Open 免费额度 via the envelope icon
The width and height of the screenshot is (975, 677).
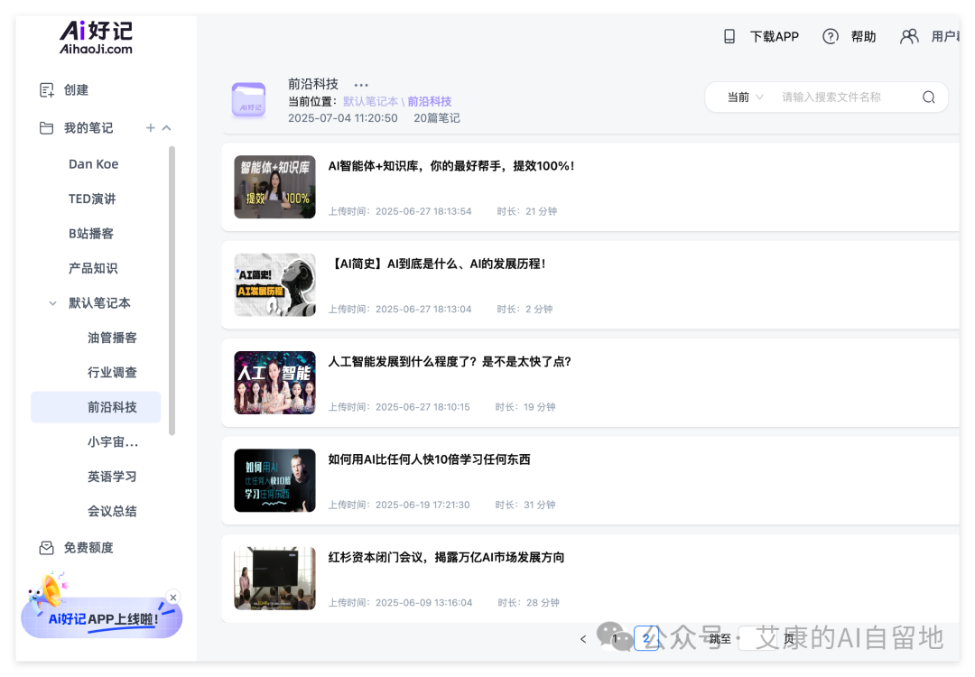click(46, 547)
